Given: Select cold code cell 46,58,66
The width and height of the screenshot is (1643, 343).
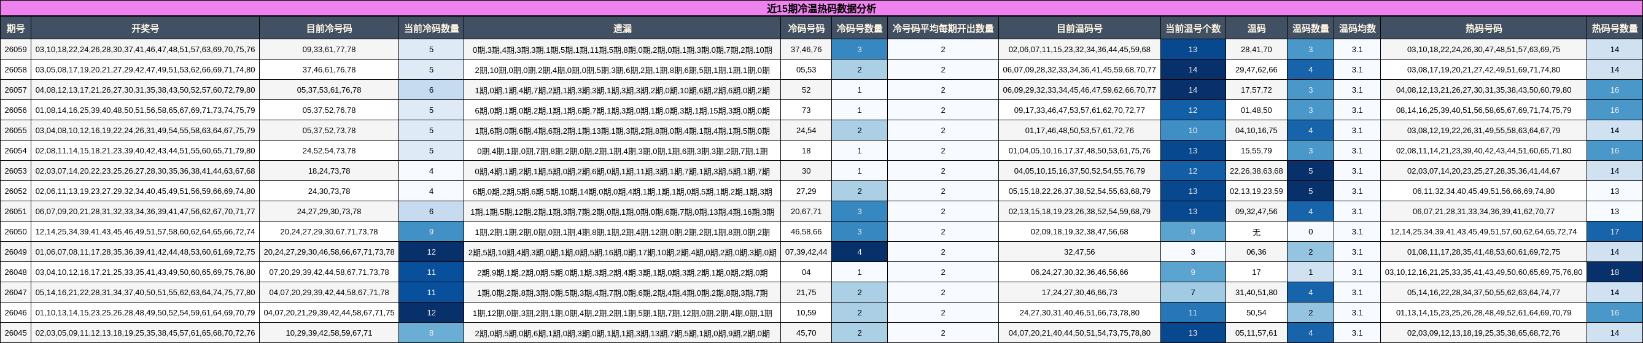Looking at the screenshot, I should tap(806, 231).
